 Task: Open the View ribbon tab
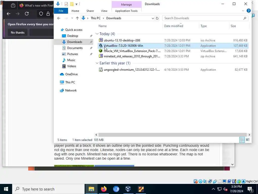coord(104,11)
